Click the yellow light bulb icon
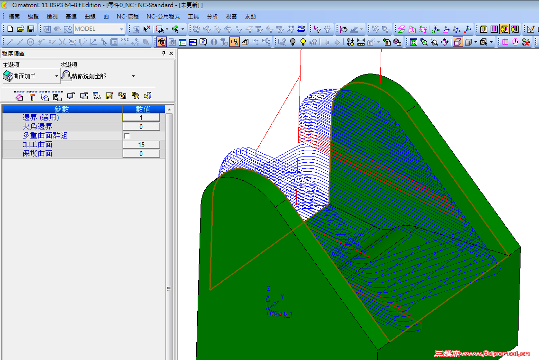Screen dimensions: 539x360 (x=303, y=42)
